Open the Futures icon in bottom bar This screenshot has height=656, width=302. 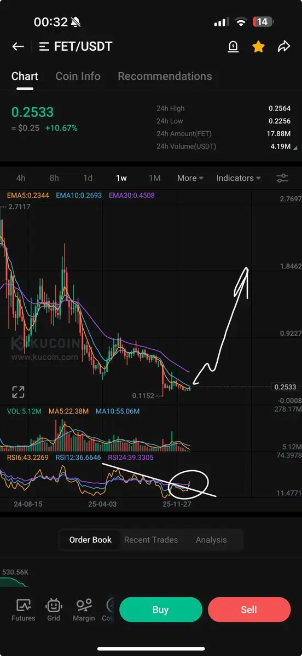point(23,610)
